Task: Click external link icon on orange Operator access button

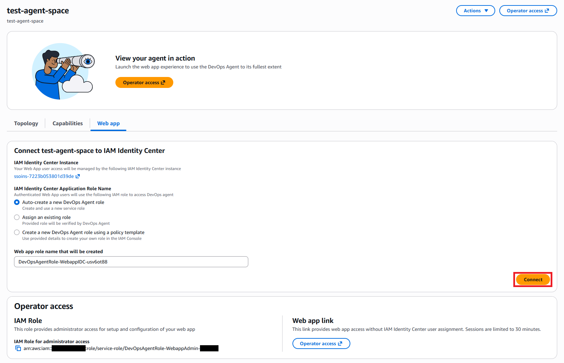Action: click(164, 82)
